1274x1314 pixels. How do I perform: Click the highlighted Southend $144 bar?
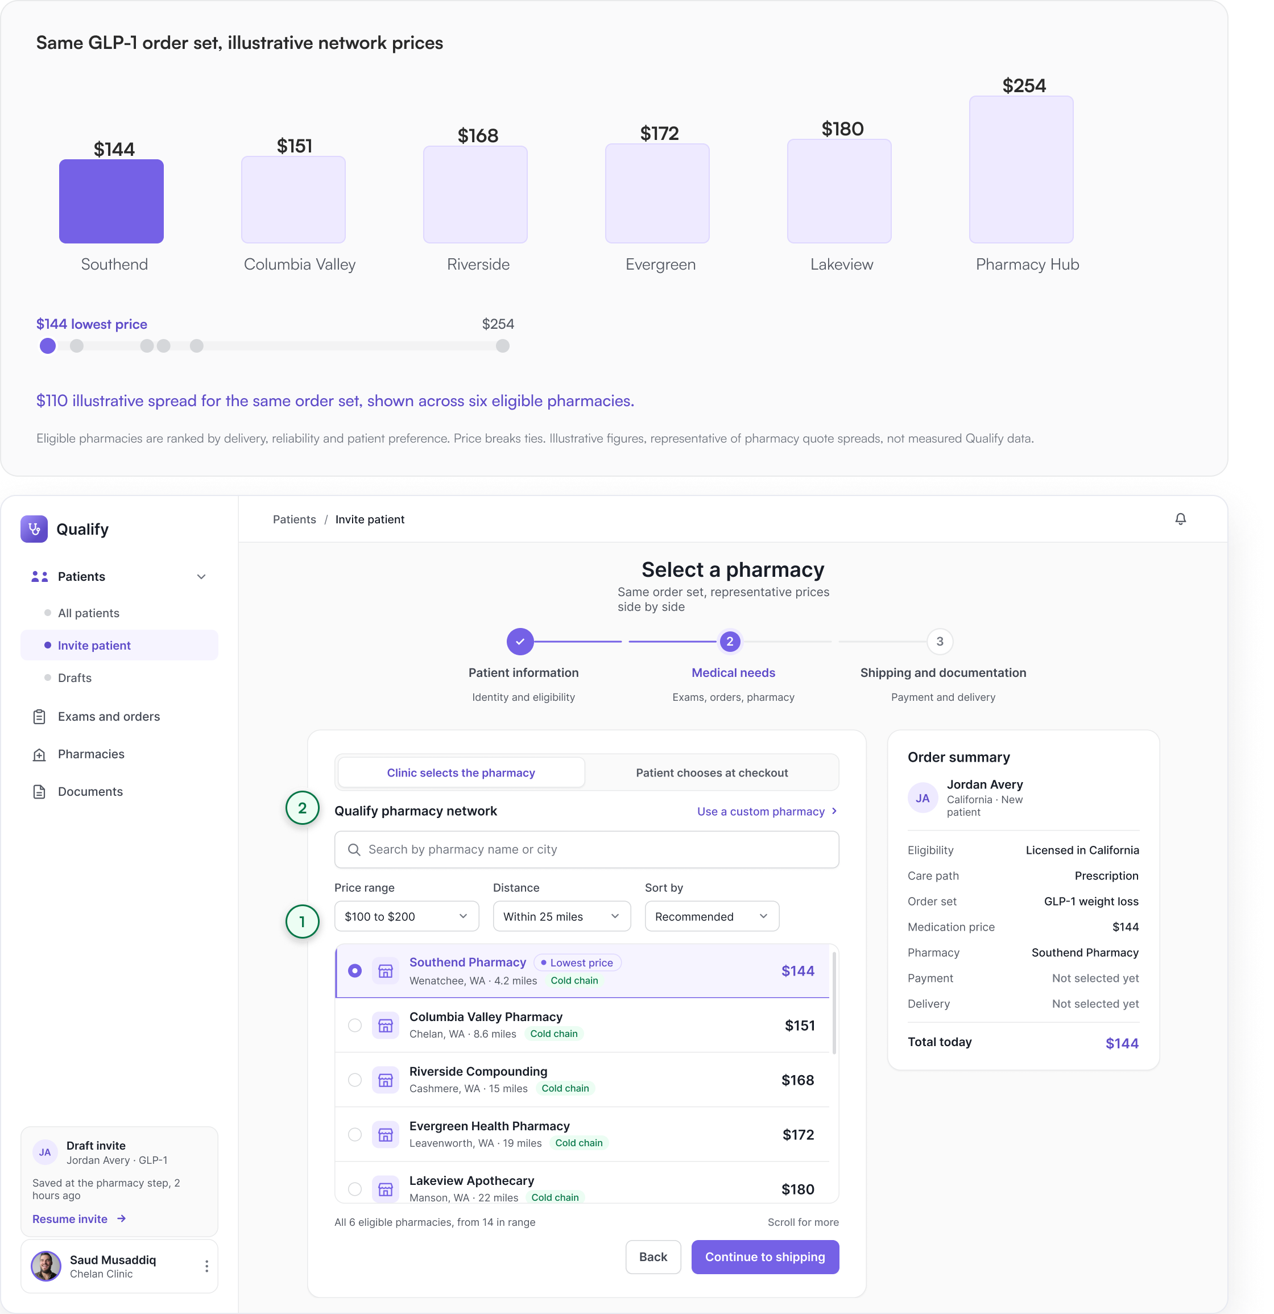[x=111, y=201]
